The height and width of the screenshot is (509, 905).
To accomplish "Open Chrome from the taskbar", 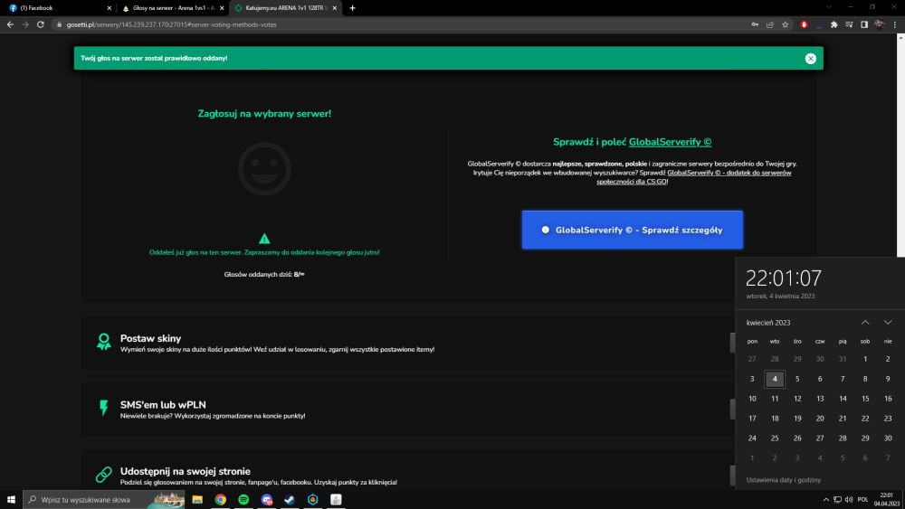I will 221,499.
